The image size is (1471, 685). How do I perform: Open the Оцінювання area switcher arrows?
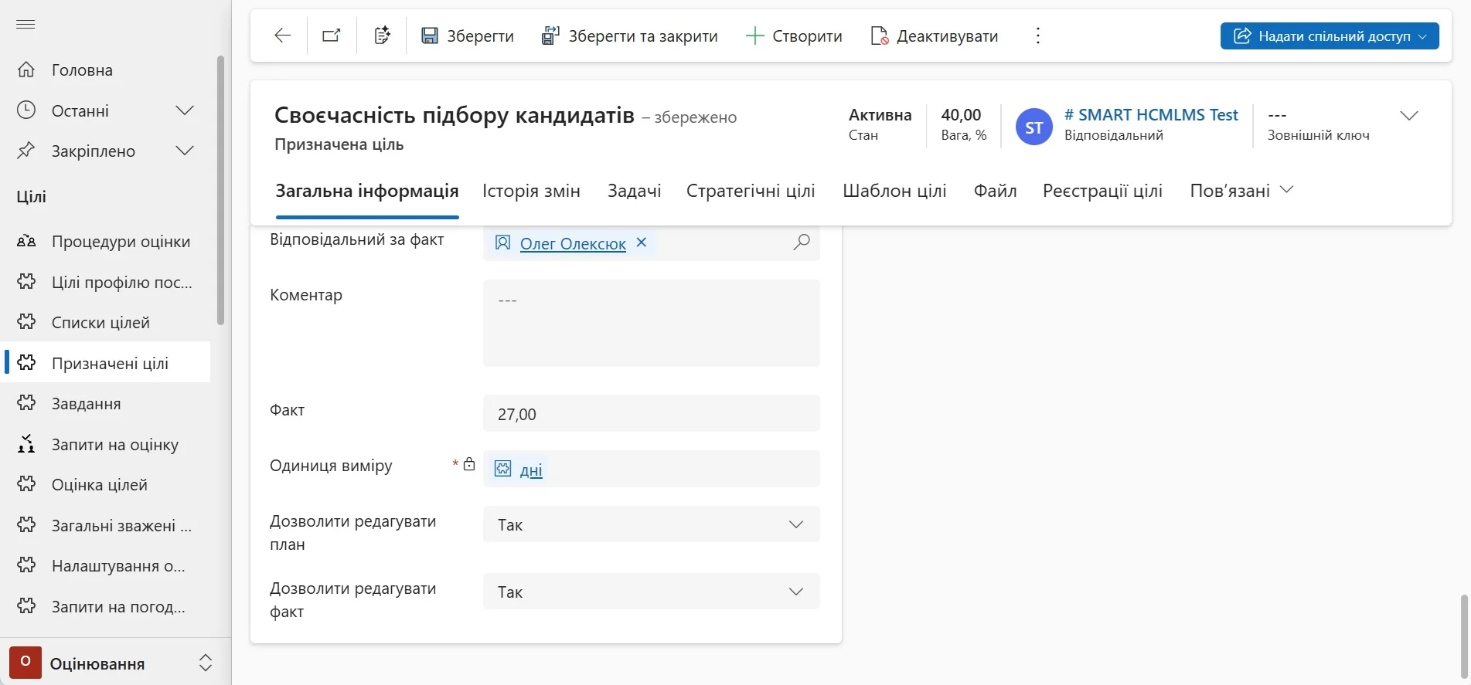click(205, 663)
